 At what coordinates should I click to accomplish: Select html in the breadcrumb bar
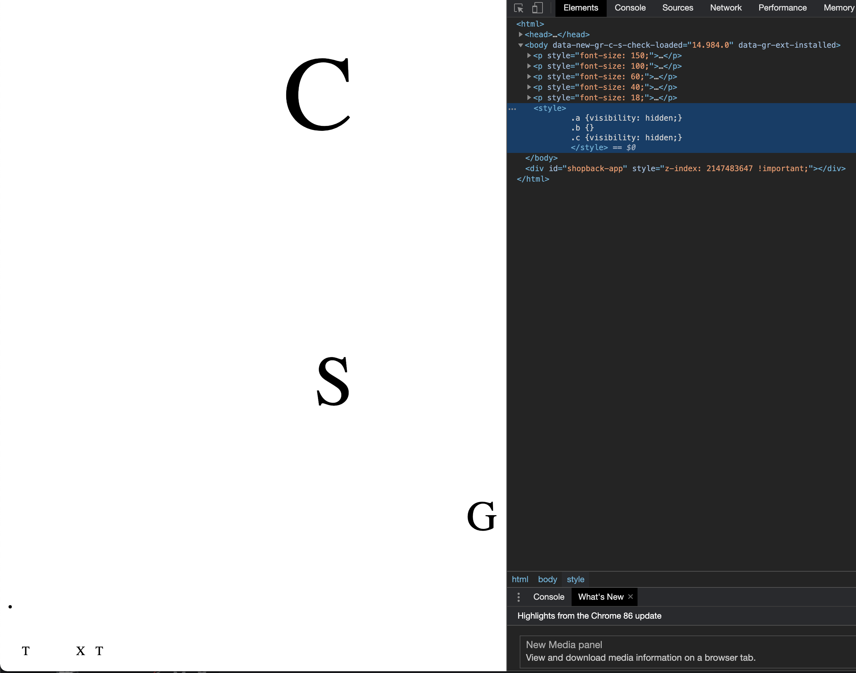tap(520, 579)
